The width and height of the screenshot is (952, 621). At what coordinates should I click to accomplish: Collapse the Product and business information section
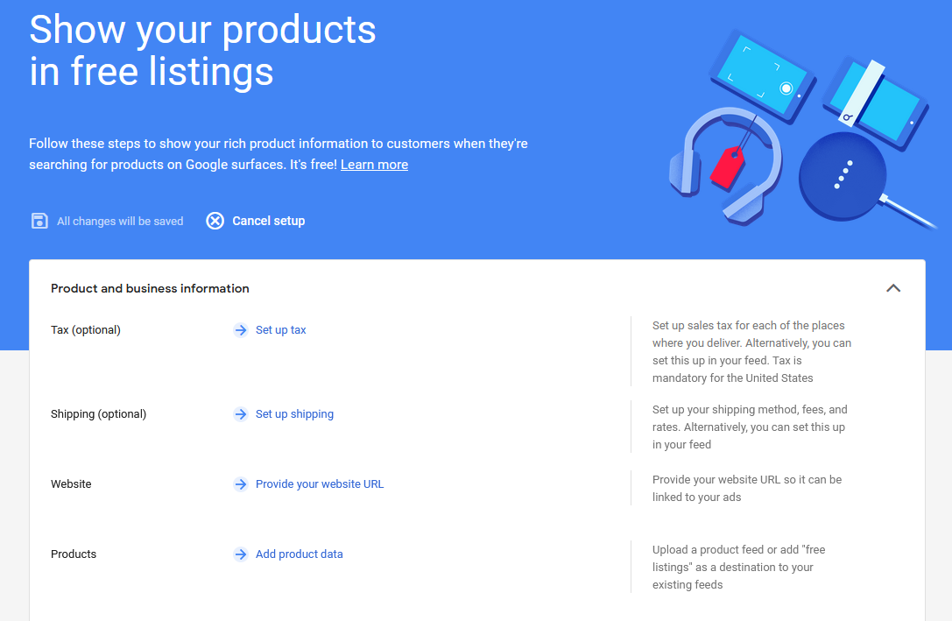893,288
